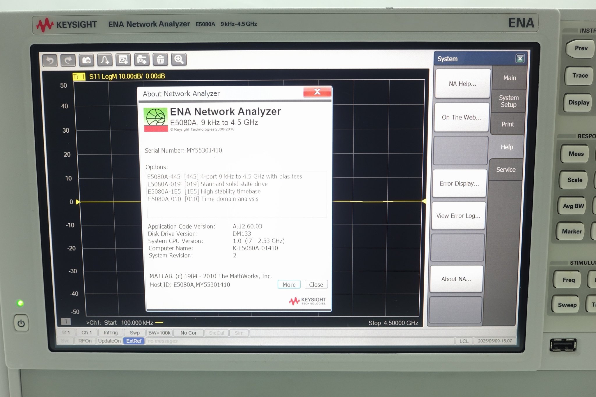Toggle the RFOn status indicator

85,341
